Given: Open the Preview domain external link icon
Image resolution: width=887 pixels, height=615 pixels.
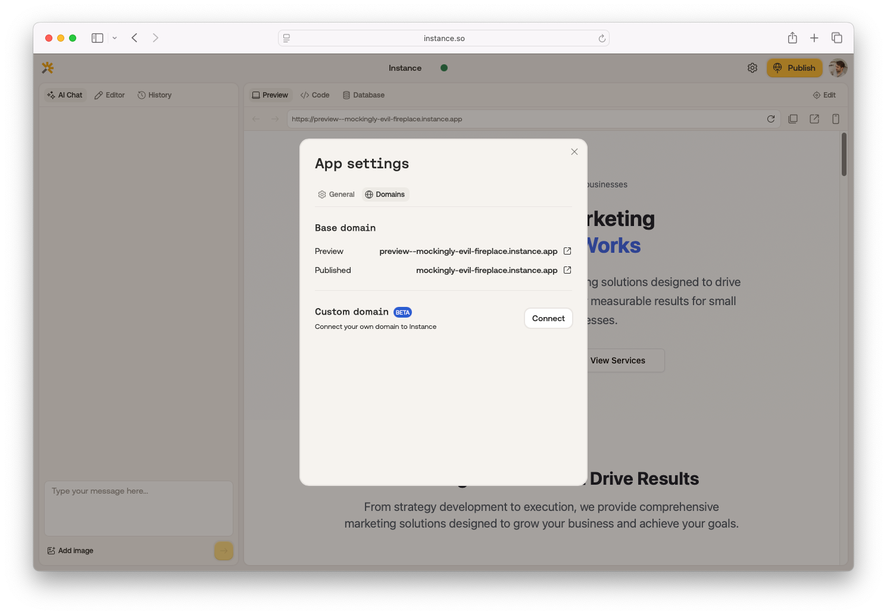Looking at the screenshot, I should point(567,251).
